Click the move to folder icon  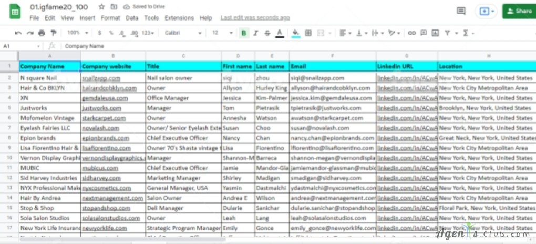[114, 6]
